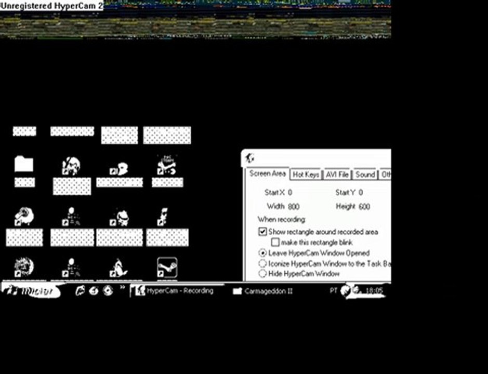
Task: Uncheck Show rectangle around recorded area
Action: (x=262, y=232)
